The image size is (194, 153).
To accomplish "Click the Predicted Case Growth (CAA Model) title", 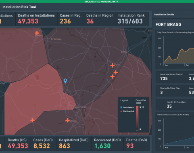I will pyautogui.click(x=173, y=115).
